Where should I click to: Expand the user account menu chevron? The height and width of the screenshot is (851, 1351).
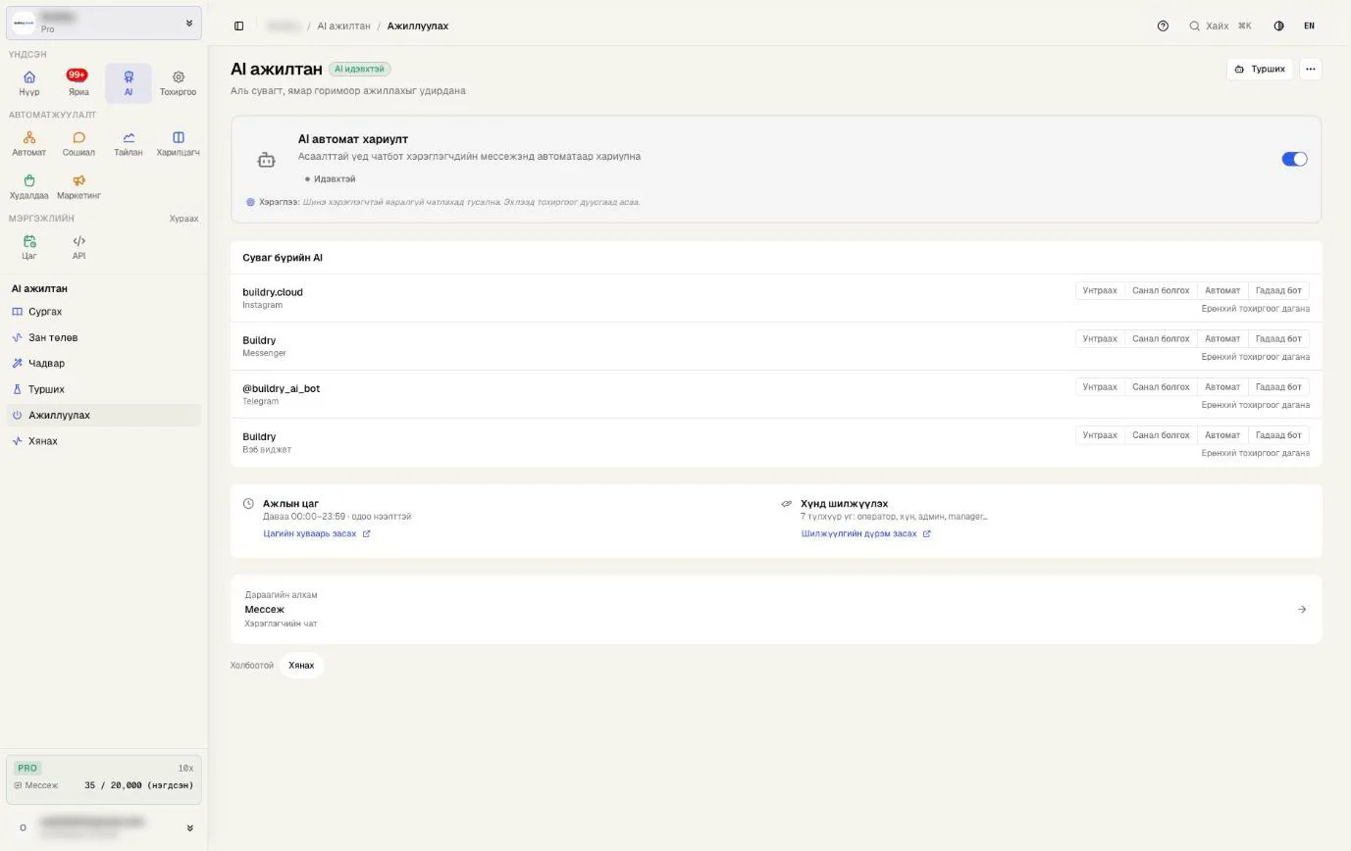pyautogui.click(x=189, y=827)
